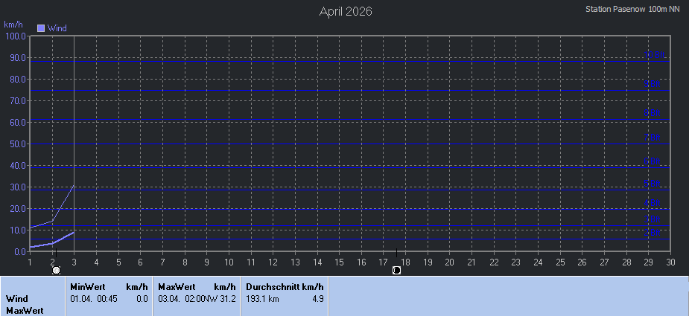Click day 30 on the x-axis

pos(670,262)
